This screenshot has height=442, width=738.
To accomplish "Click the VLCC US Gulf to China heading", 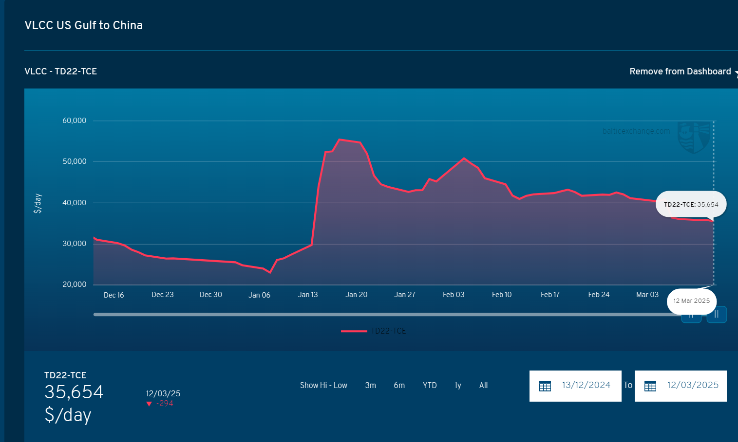I will click(x=84, y=25).
